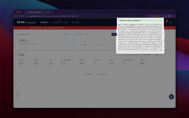
Task: Click the info icon next to CPA
Action: [53, 60]
